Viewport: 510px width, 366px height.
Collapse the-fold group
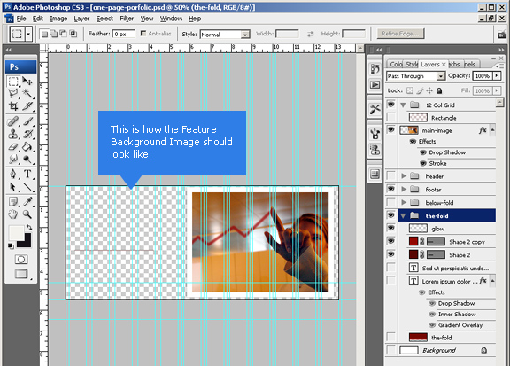coord(404,215)
